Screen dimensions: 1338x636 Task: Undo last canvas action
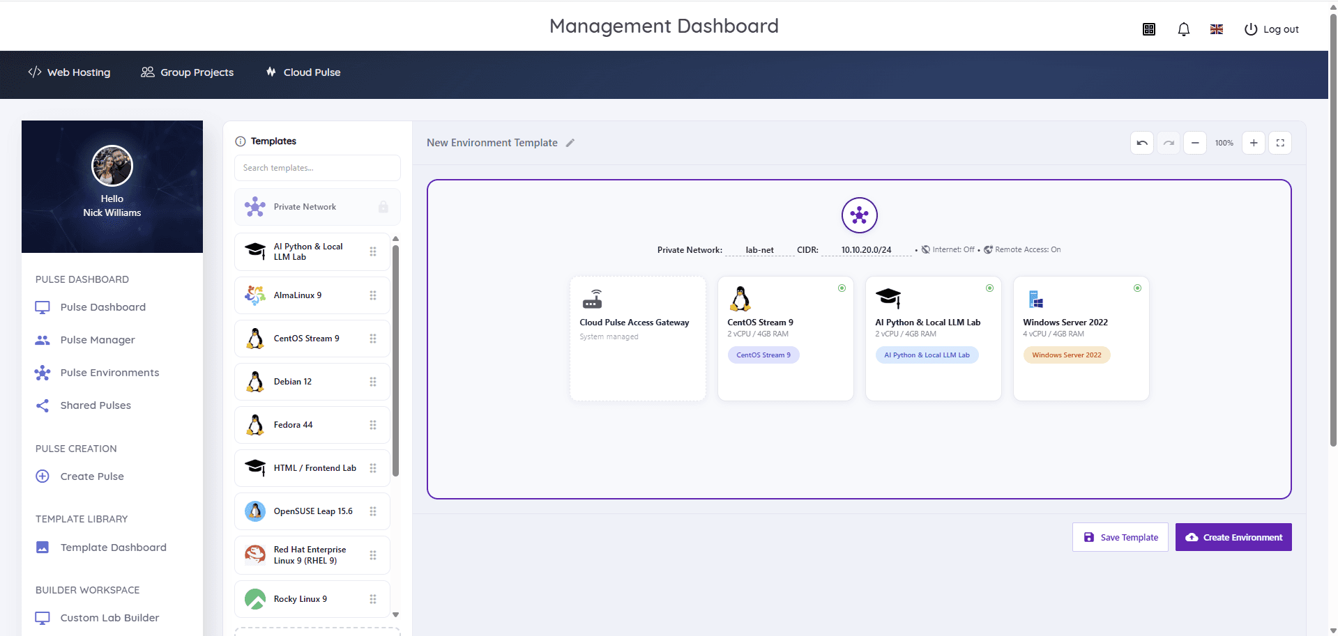[1142, 143]
